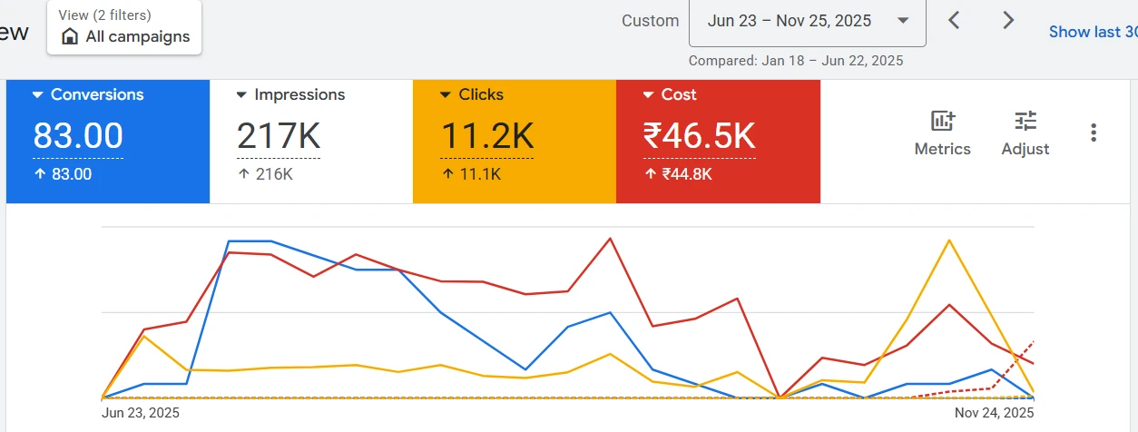Click the ↑ ₹44.8K cost change
The width and height of the screenshot is (1138, 432).
click(x=678, y=174)
